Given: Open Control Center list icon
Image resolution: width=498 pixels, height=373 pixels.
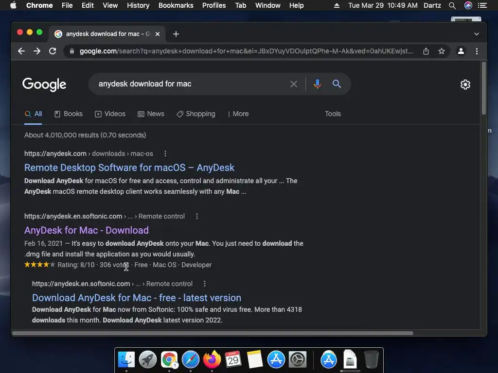Looking at the screenshot, I should (482, 5).
